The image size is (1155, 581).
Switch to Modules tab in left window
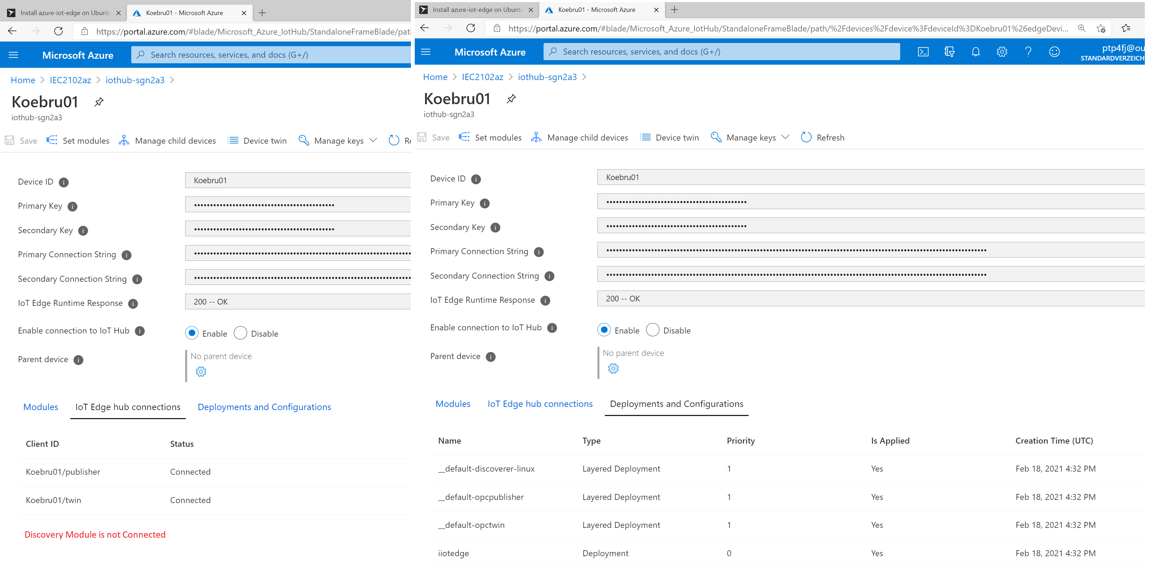tap(41, 407)
